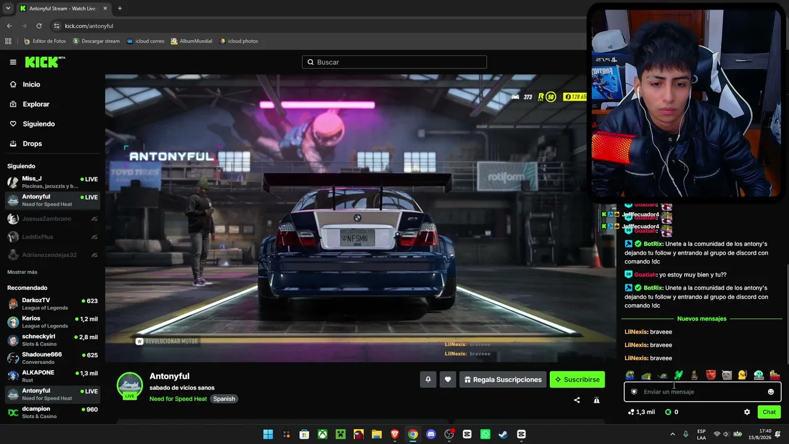Reload the Kick page
Screen dimensions: 789x444
(39, 26)
